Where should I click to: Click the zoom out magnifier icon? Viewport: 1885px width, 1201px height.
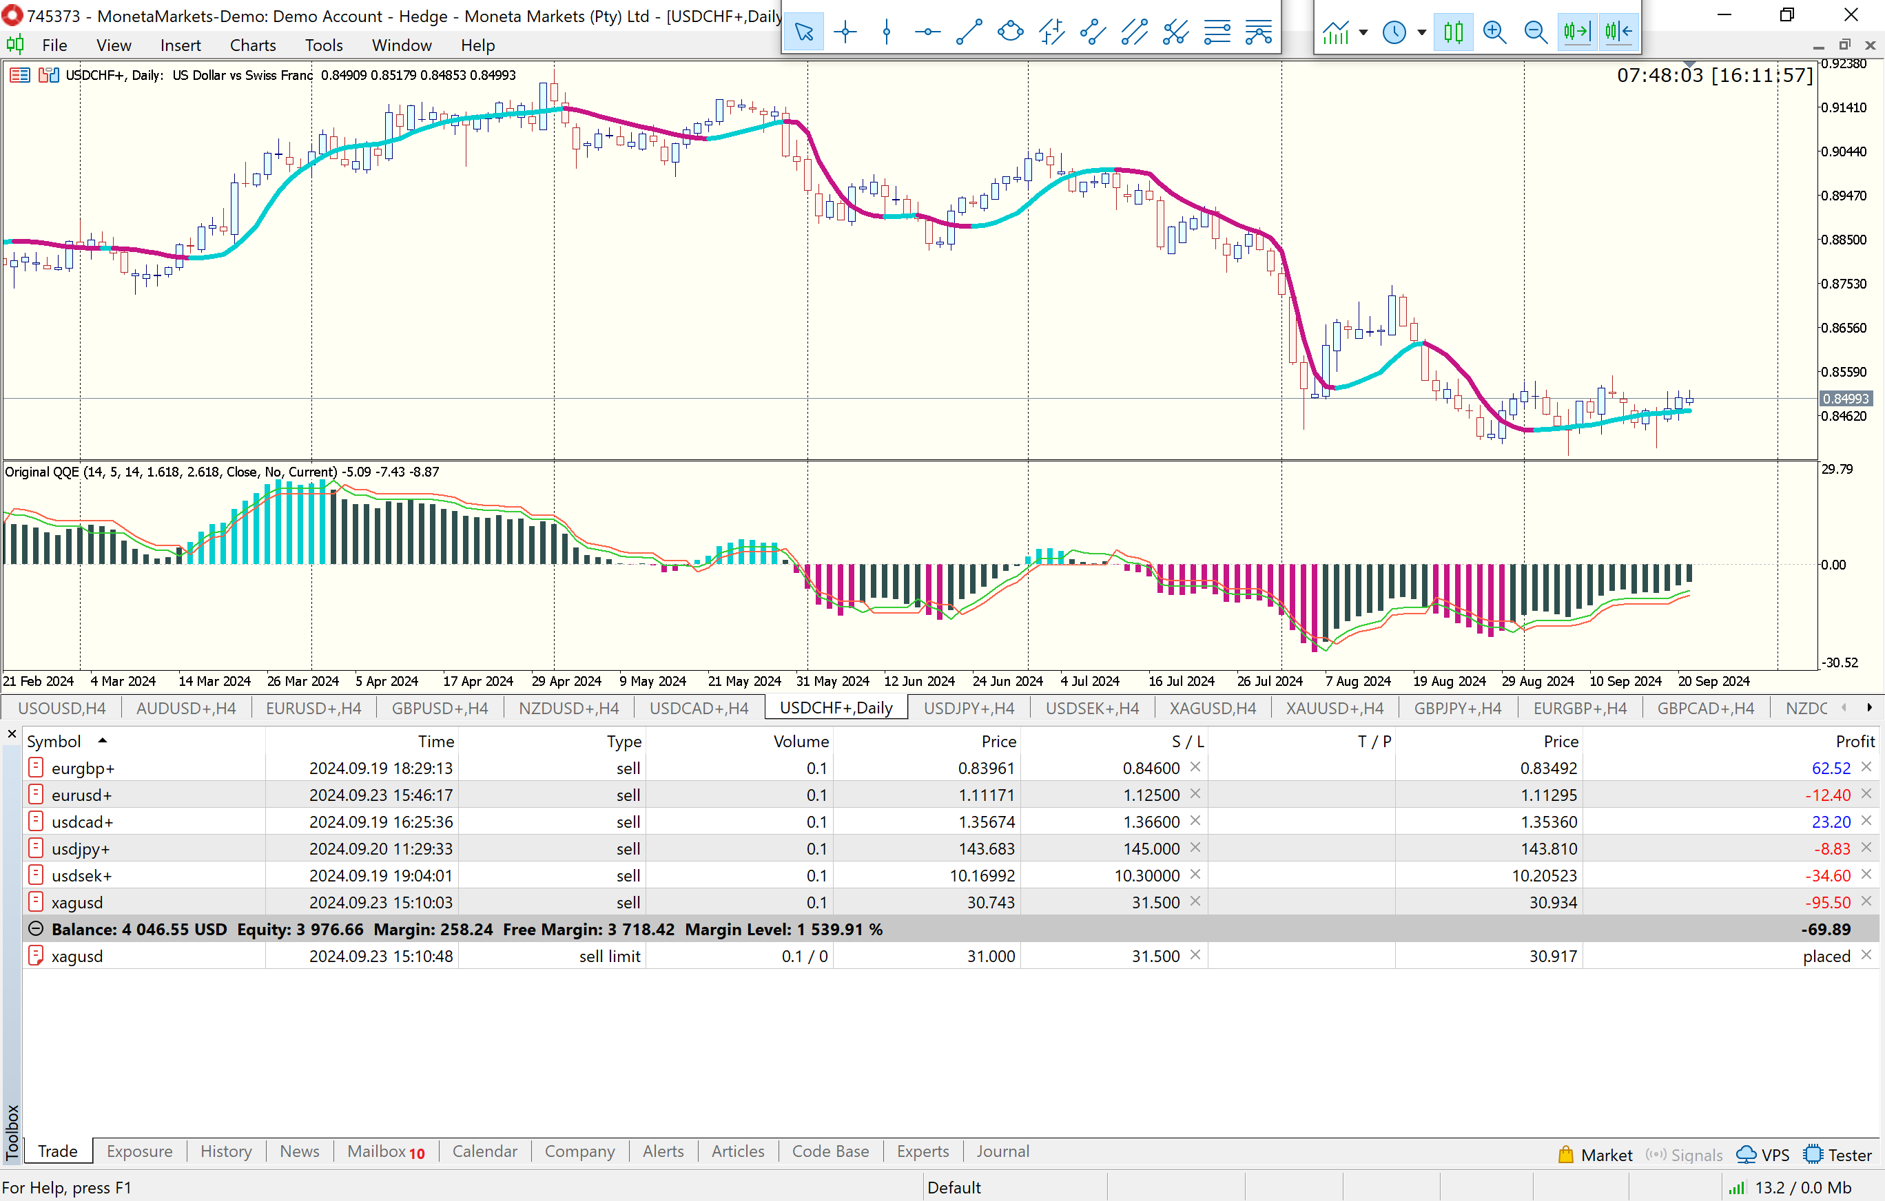[1535, 32]
